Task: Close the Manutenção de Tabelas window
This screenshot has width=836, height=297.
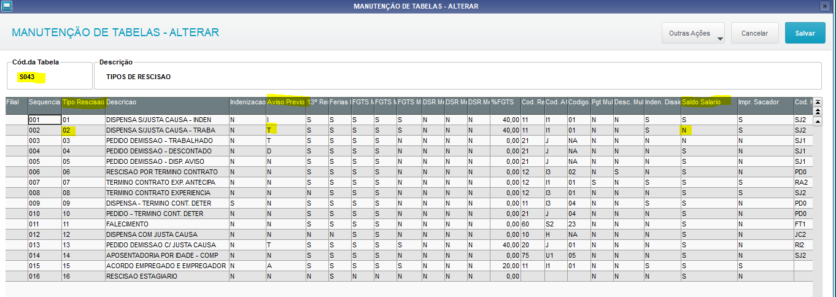Action: (825, 6)
